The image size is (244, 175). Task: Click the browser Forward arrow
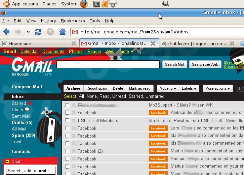pos(18,32)
